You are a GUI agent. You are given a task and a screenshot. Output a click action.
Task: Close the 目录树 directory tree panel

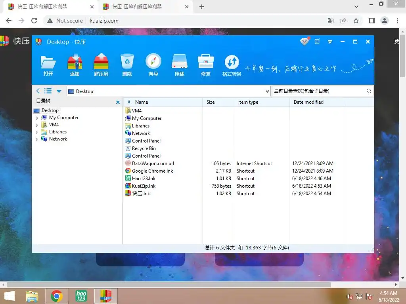[x=118, y=103]
